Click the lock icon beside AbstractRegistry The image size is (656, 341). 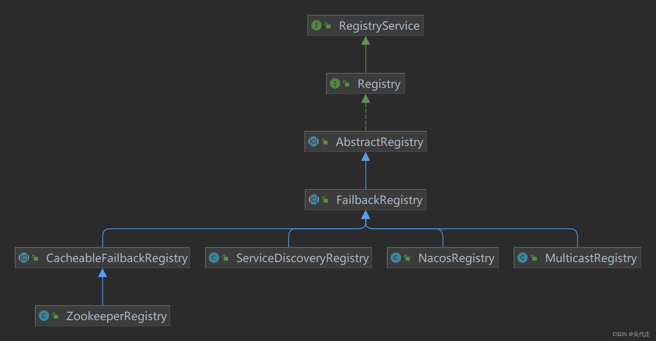[325, 141]
